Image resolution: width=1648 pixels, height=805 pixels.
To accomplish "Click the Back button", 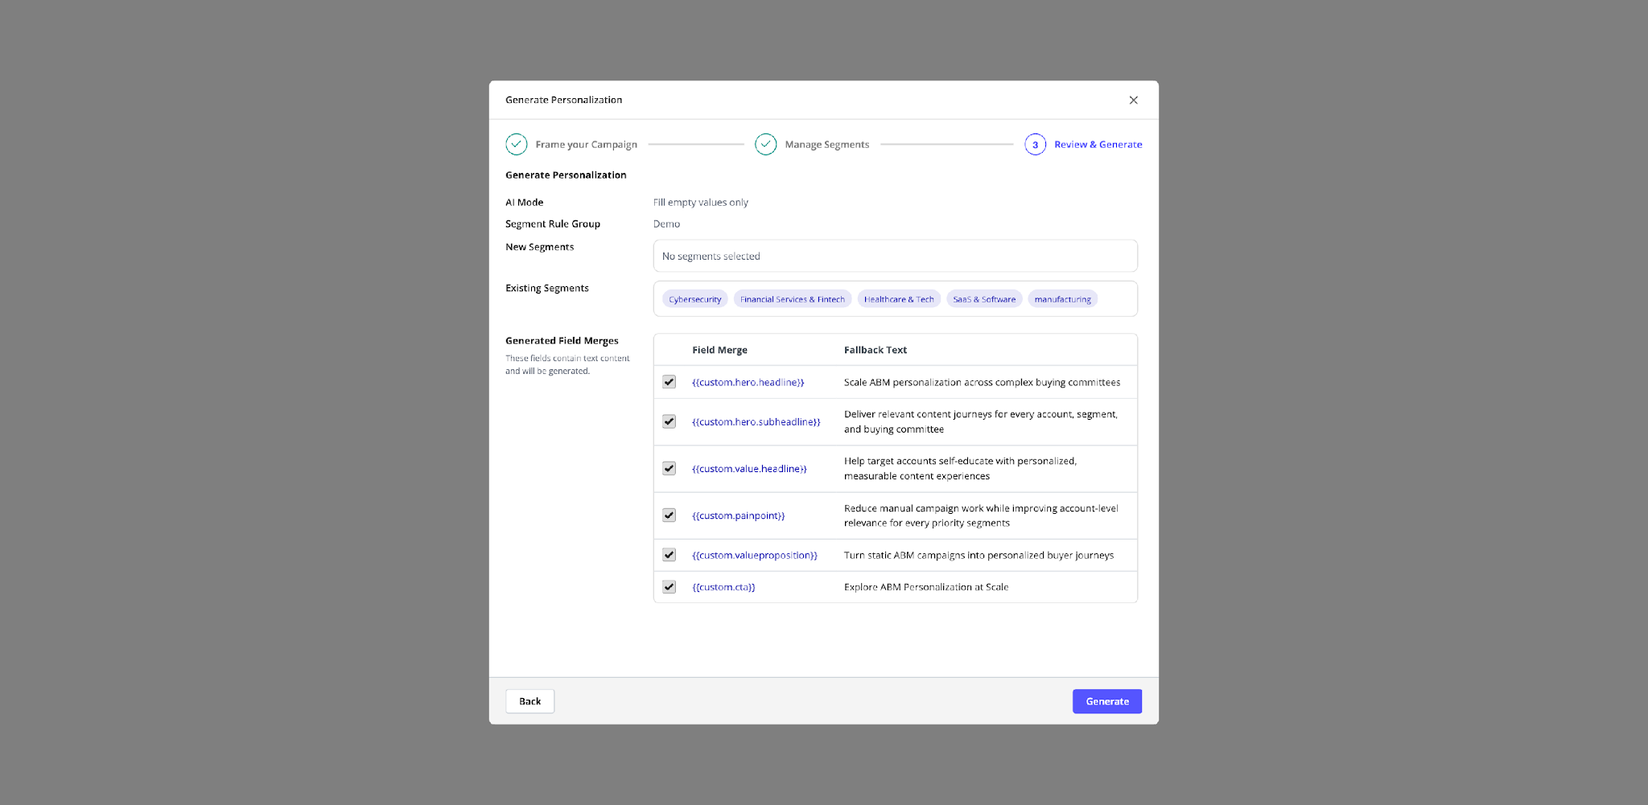I will 529,701.
